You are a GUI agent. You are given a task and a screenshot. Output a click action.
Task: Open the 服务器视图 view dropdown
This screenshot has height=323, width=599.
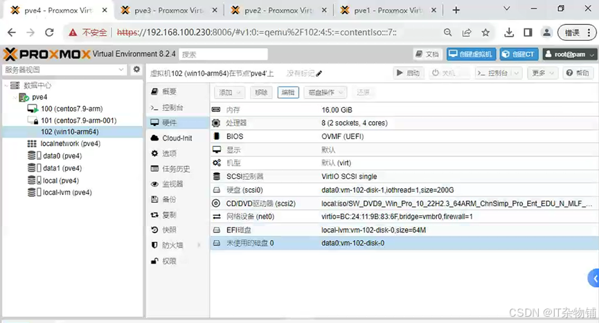coord(121,69)
